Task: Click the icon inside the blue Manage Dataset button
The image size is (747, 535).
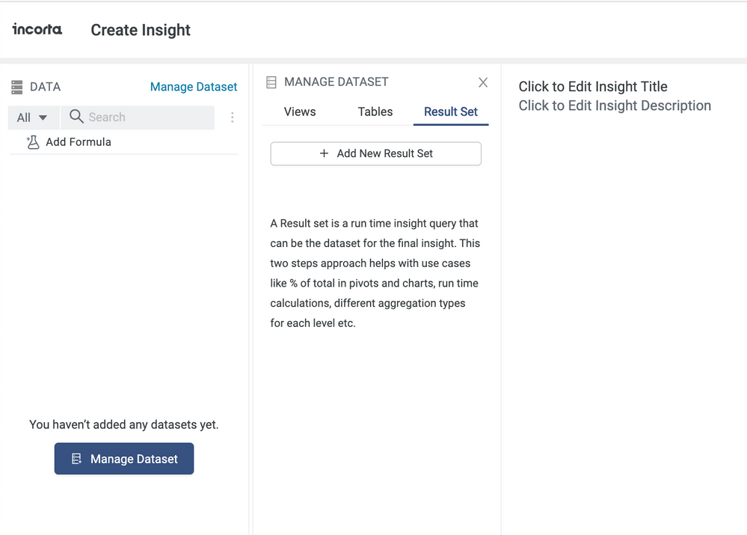Action: 76,459
